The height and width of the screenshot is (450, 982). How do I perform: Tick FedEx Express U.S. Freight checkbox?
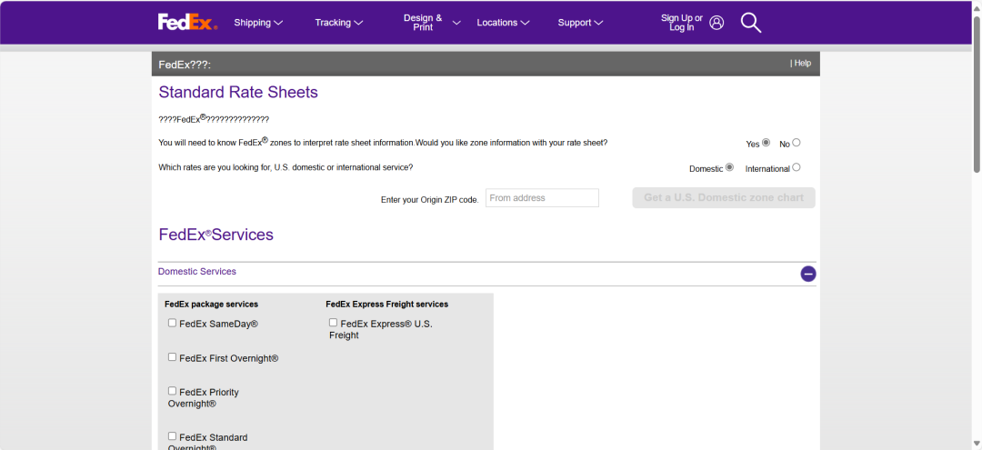[333, 323]
